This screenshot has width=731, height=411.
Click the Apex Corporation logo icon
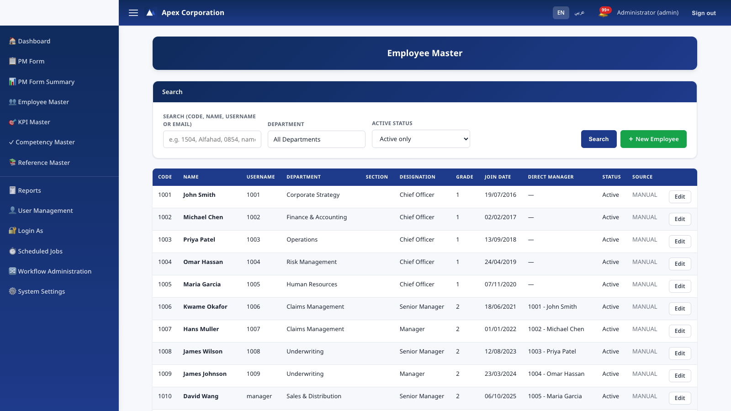(x=150, y=13)
